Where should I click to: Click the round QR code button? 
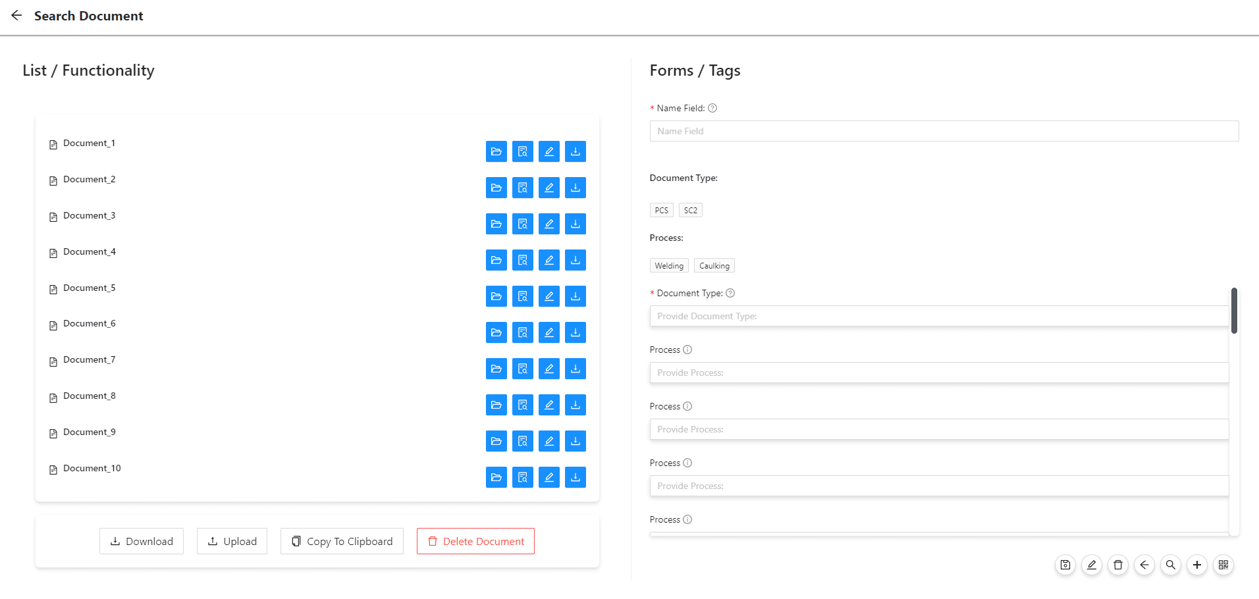point(1223,565)
